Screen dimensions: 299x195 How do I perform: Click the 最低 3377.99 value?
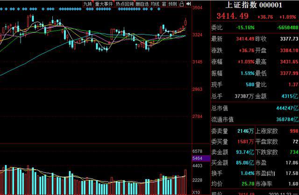pyautogui.click(x=289, y=73)
